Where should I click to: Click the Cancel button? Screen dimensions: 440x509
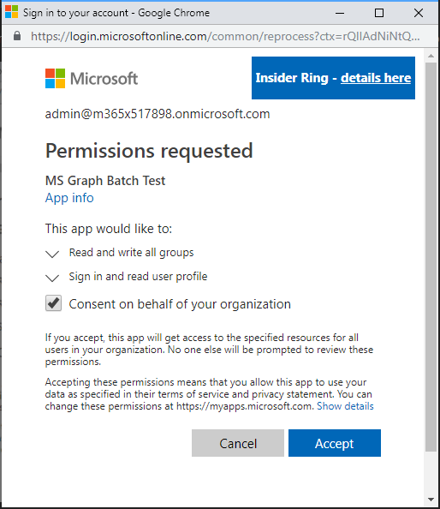coord(238,443)
